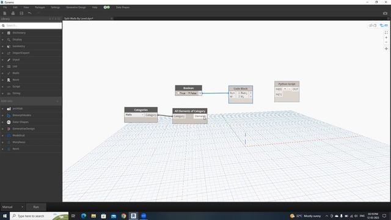Click the ImportExport library icon
The width and height of the screenshot is (391, 220).
click(x=9, y=53)
